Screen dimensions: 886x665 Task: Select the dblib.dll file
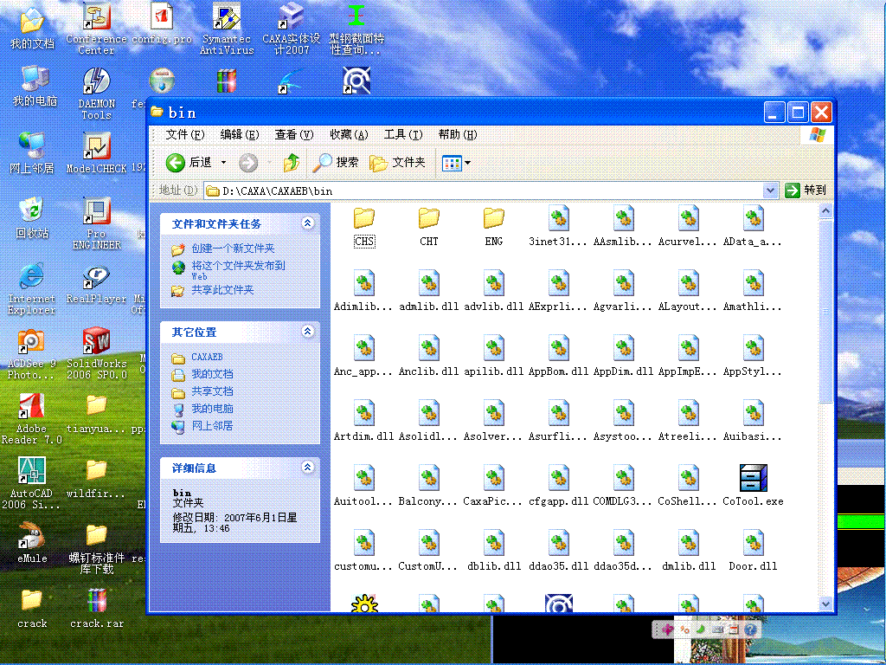click(x=494, y=552)
